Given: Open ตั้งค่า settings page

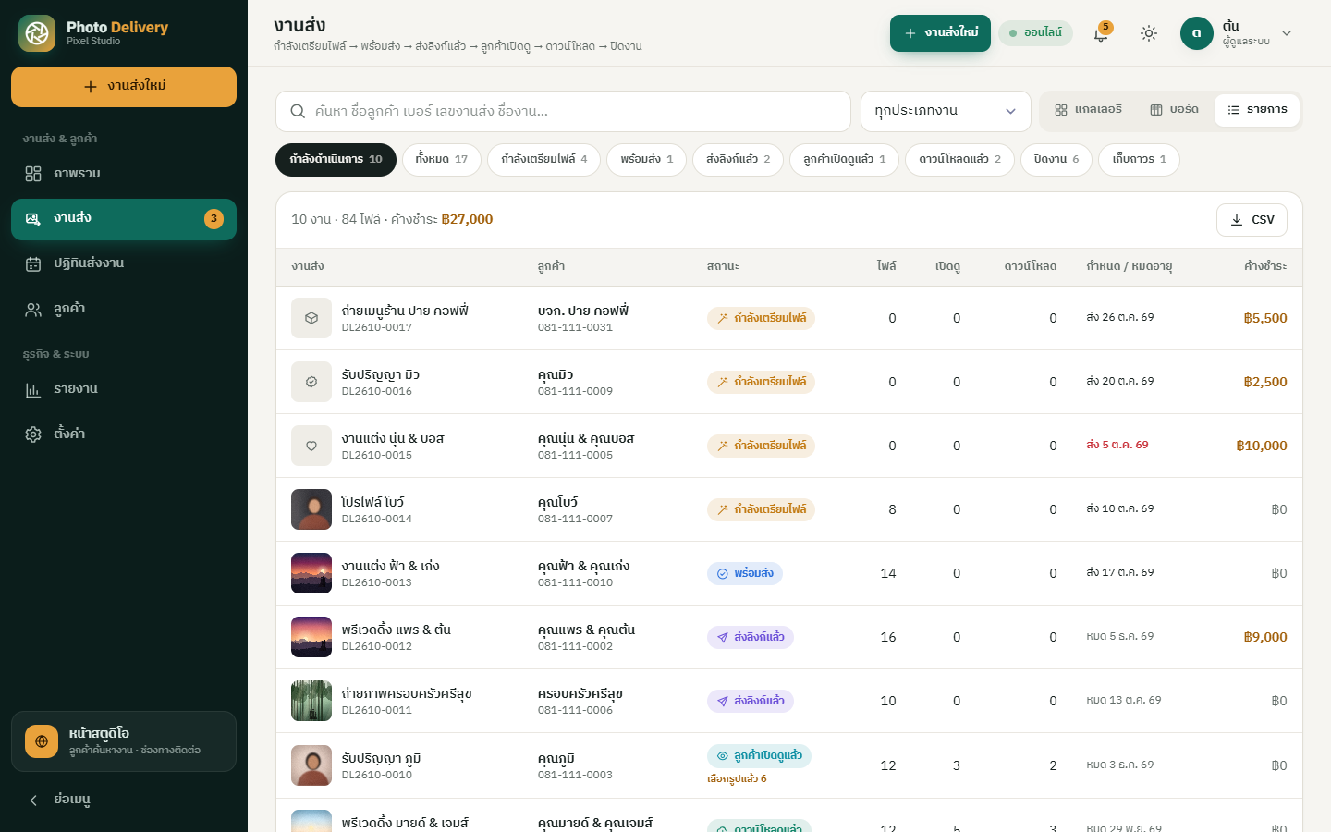Looking at the screenshot, I should (124, 434).
